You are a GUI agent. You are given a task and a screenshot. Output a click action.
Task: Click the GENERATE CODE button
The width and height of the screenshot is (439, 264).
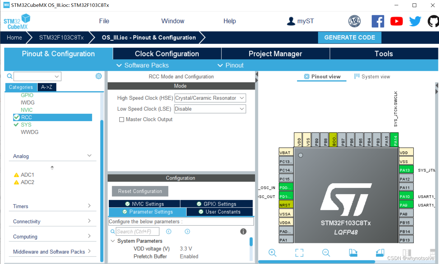pyautogui.click(x=350, y=38)
